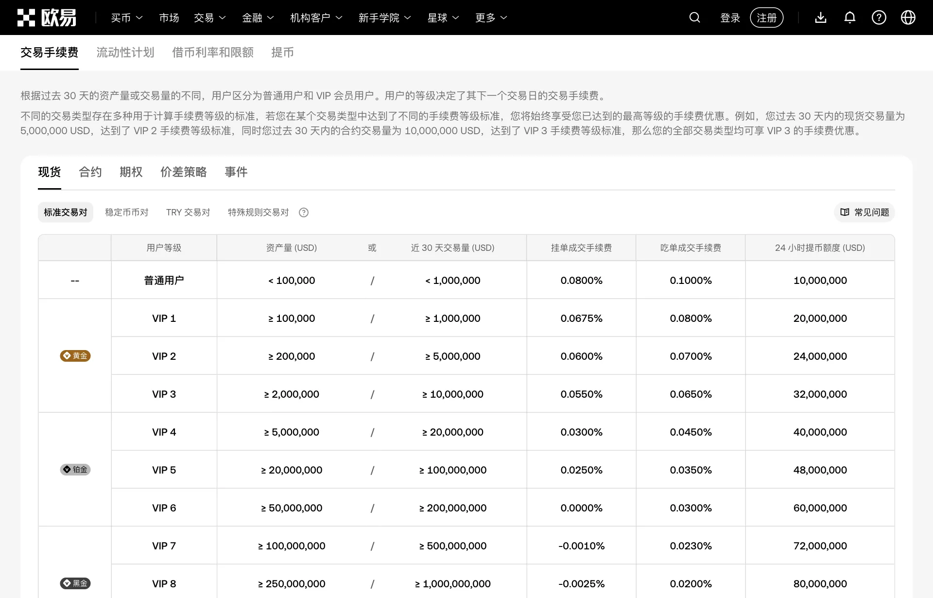Open the notifications bell icon

[x=850, y=18]
